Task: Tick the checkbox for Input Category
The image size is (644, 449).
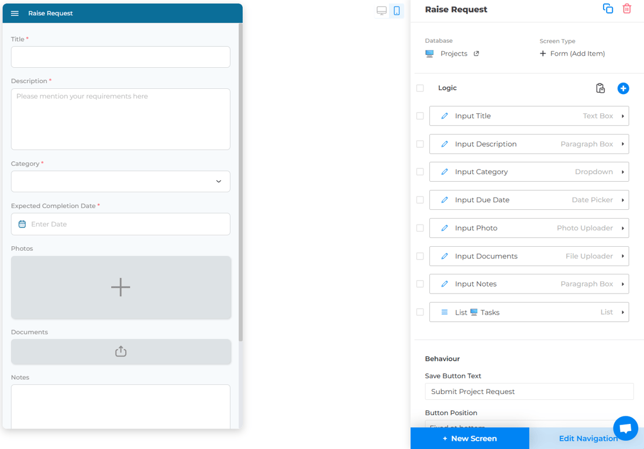Action: click(x=420, y=172)
